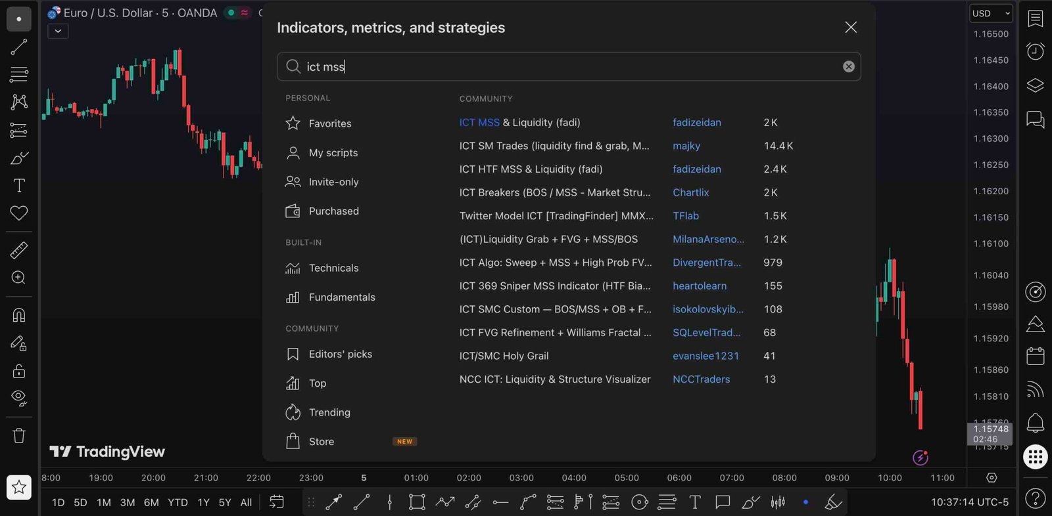Expand the chevron under the symbol title
The width and height of the screenshot is (1052, 516).
[58, 31]
